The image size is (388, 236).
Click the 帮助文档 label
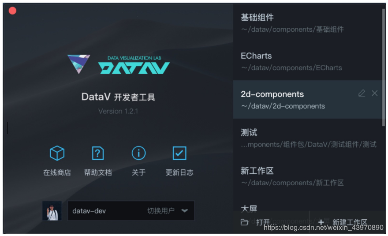pyautogui.click(x=98, y=172)
